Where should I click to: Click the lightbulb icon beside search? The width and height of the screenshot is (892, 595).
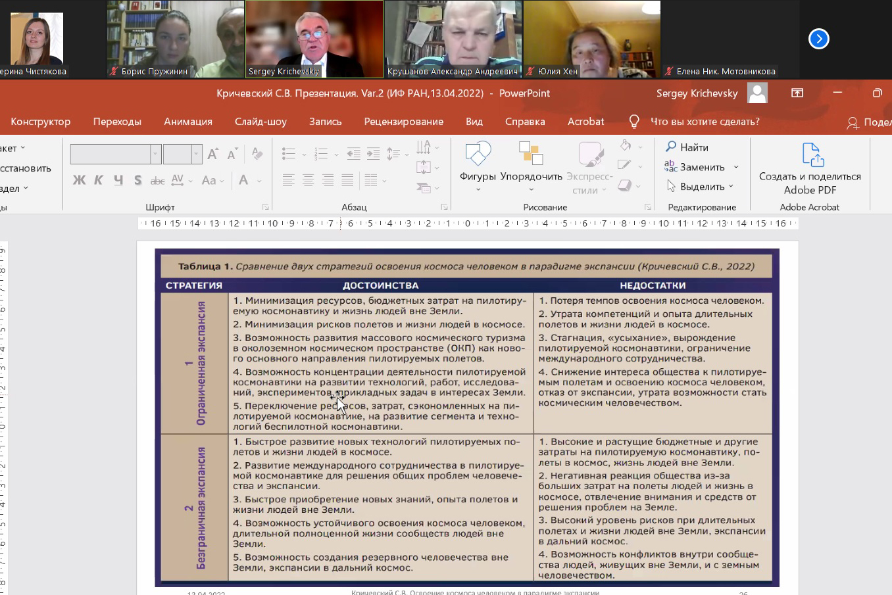[633, 121]
